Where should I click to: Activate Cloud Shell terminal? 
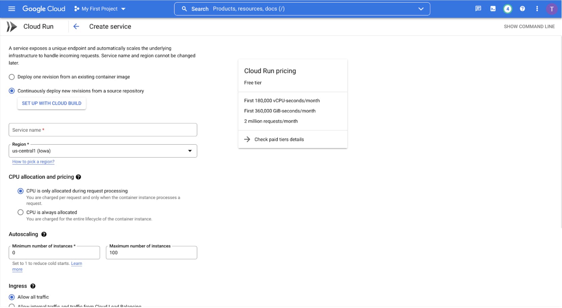(493, 9)
